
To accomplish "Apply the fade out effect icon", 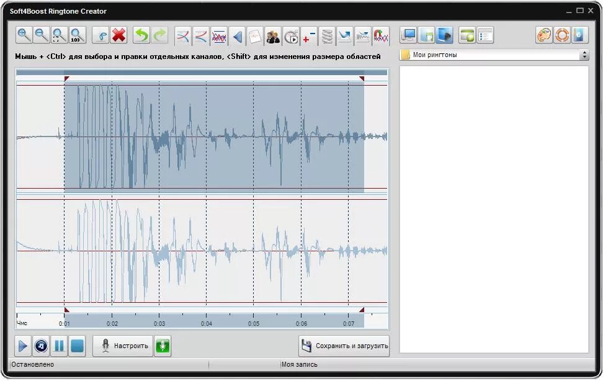I will coord(201,36).
